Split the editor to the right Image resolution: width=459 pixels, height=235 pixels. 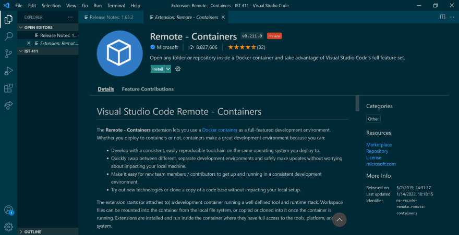click(443, 17)
